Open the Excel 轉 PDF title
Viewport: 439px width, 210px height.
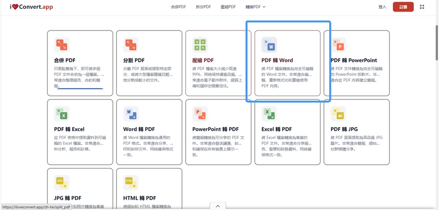277,129
